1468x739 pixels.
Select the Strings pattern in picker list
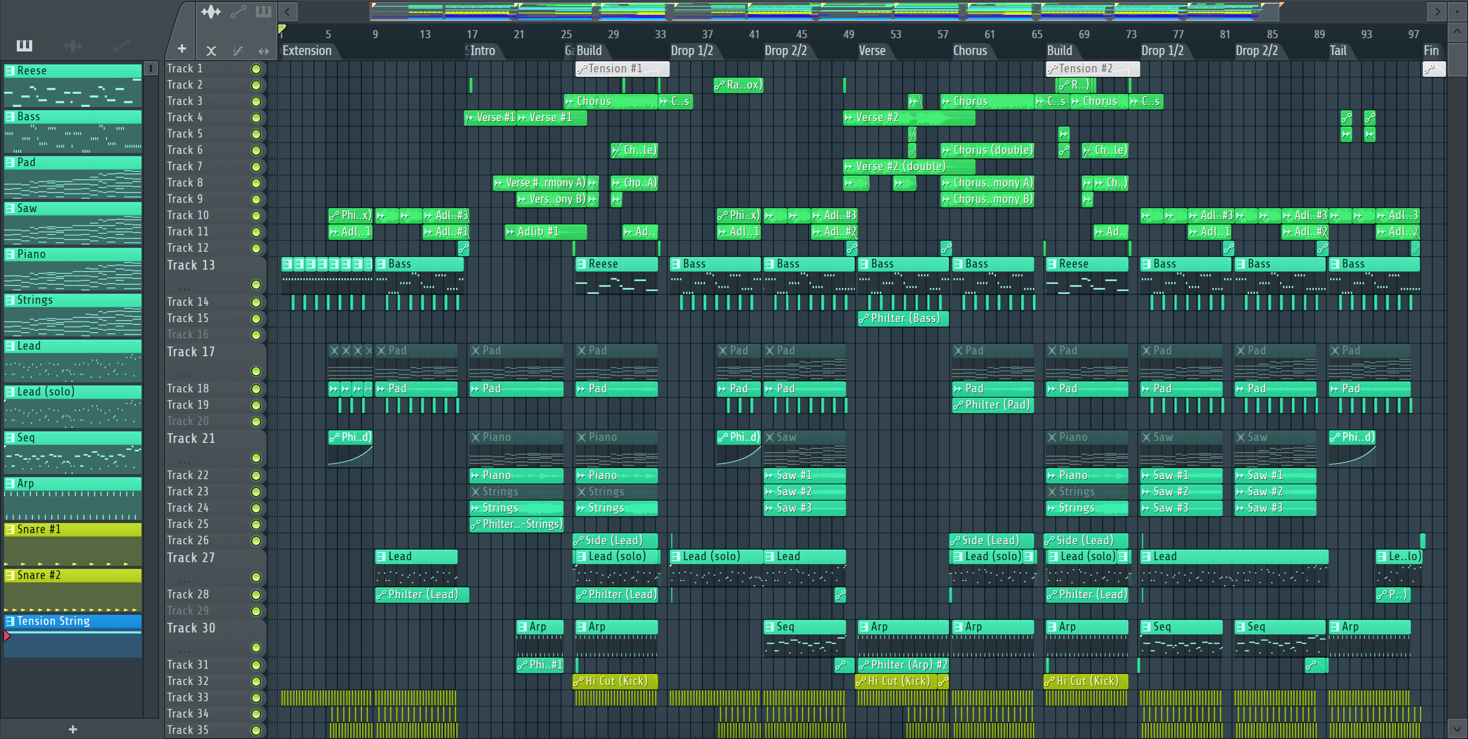point(73,315)
